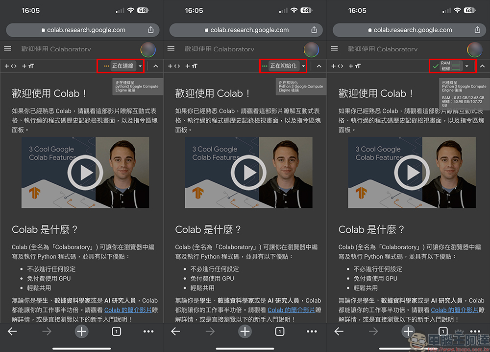Screen dimensions: 490x352
Task: Add text cell in the 正在初始化 screen
Action: point(192,66)
